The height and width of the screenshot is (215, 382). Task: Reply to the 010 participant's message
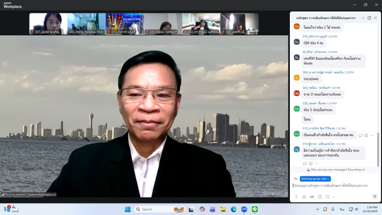(x=361, y=135)
